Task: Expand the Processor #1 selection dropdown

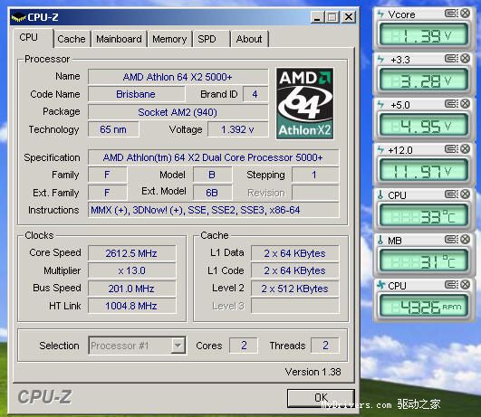Action: [178, 346]
